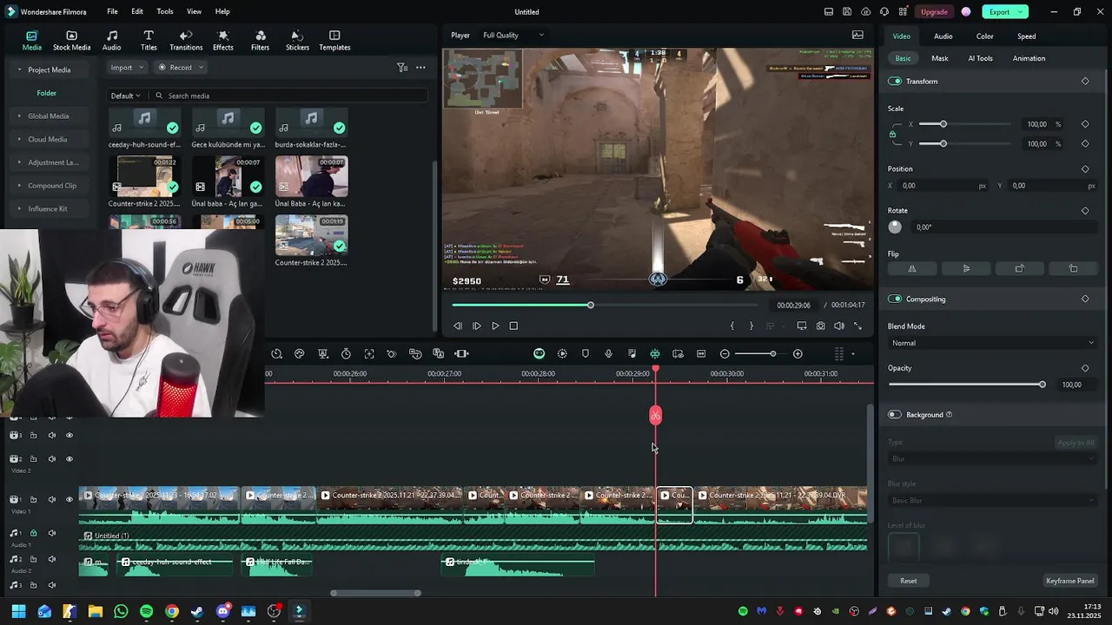This screenshot has width=1112, height=625.
Task: Click the green AI copilot face icon
Action: pos(539,353)
